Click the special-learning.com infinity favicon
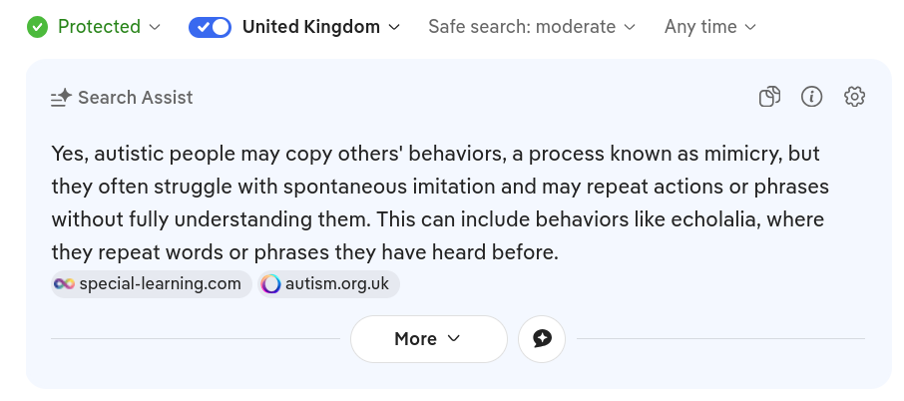904x401 pixels. pos(65,284)
